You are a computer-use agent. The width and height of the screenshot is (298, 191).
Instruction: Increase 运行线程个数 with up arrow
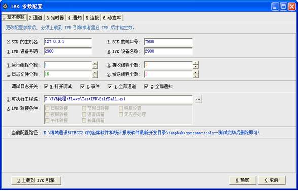pyautogui.click(x=95, y=63)
